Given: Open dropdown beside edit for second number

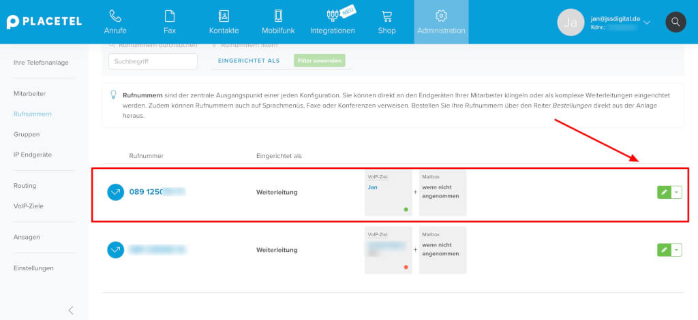Looking at the screenshot, I should [677, 250].
